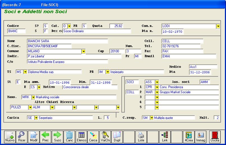The height and width of the screenshot is (145, 226).
Task: Open the MAR row 2 dropdown arrow
Action: (x=157, y=92)
